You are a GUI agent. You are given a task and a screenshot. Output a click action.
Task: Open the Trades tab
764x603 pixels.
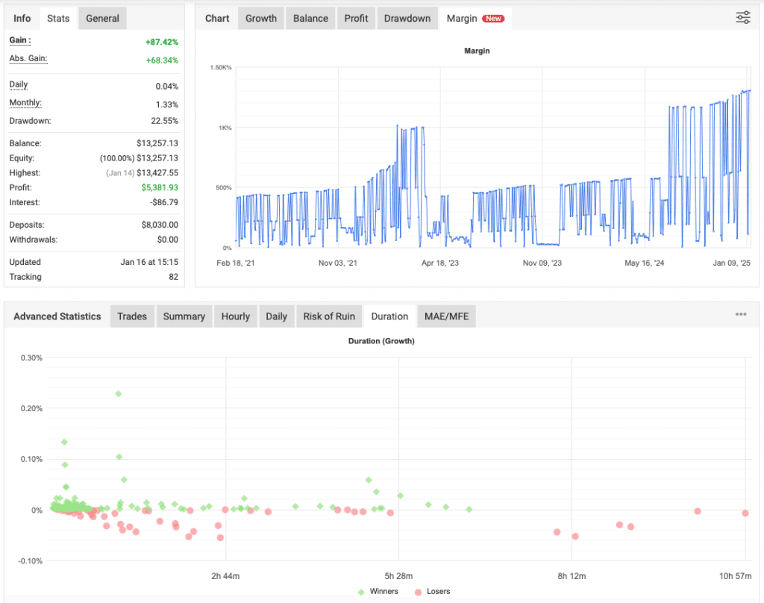click(x=132, y=316)
